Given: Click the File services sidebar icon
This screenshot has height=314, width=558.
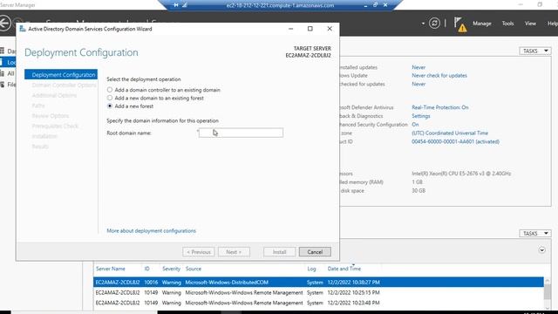Looking at the screenshot, I should (x=2, y=85).
